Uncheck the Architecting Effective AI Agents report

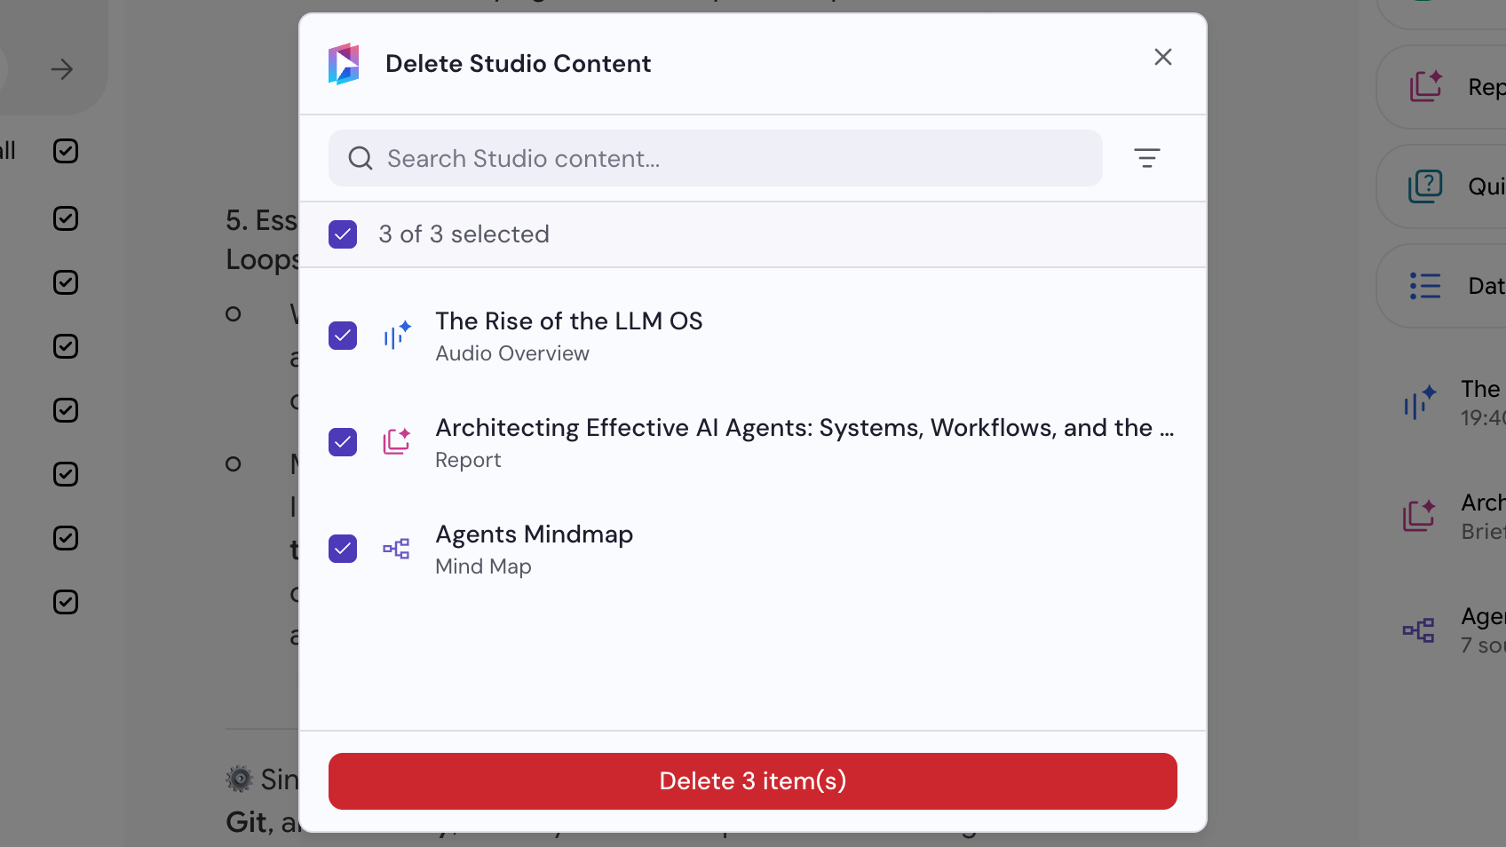(x=343, y=442)
